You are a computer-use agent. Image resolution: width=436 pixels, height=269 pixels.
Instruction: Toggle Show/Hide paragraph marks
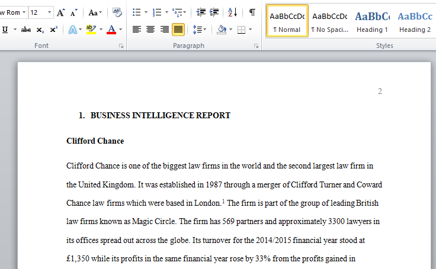pos(252,12)
